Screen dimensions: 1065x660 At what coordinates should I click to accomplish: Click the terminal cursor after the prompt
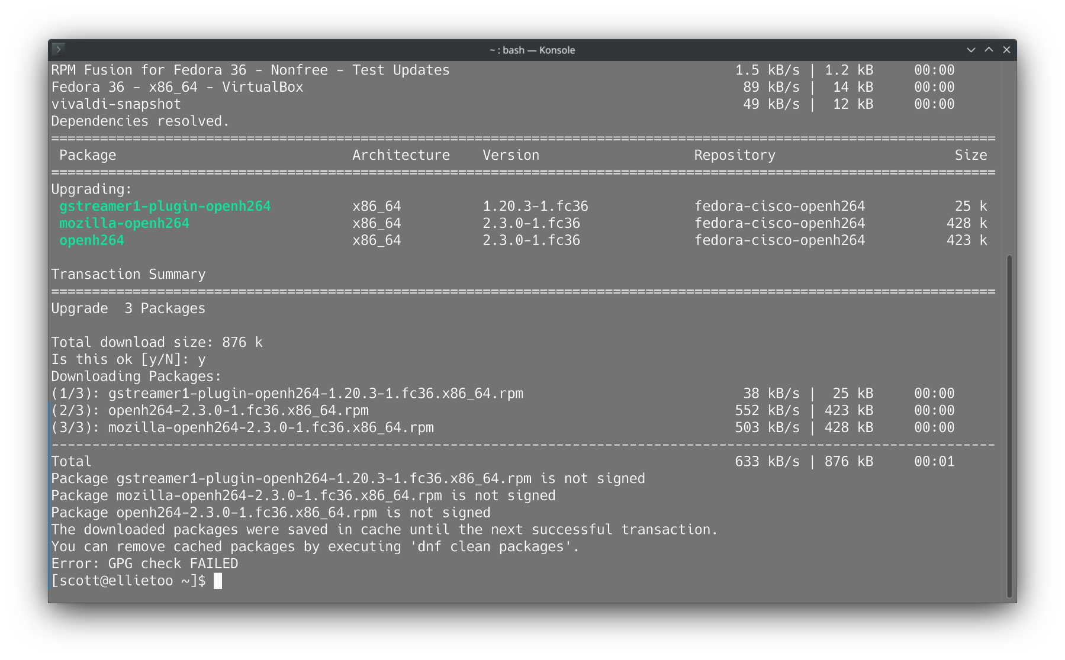point(218,581)
